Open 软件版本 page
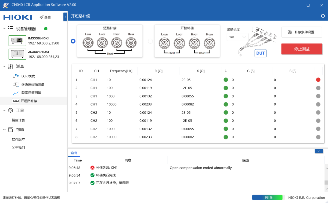The image size is (328, 203). pos(18,139)
